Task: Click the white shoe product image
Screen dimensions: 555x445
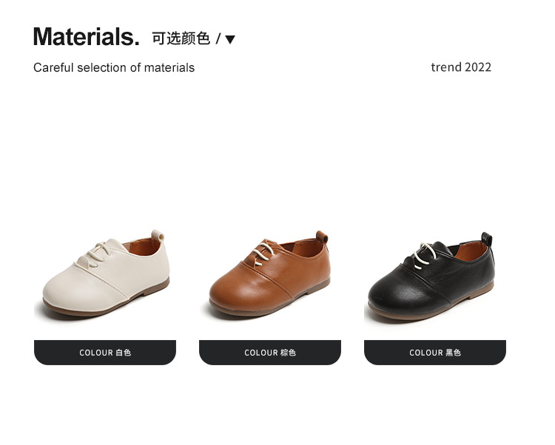Action: click(106, 274)
